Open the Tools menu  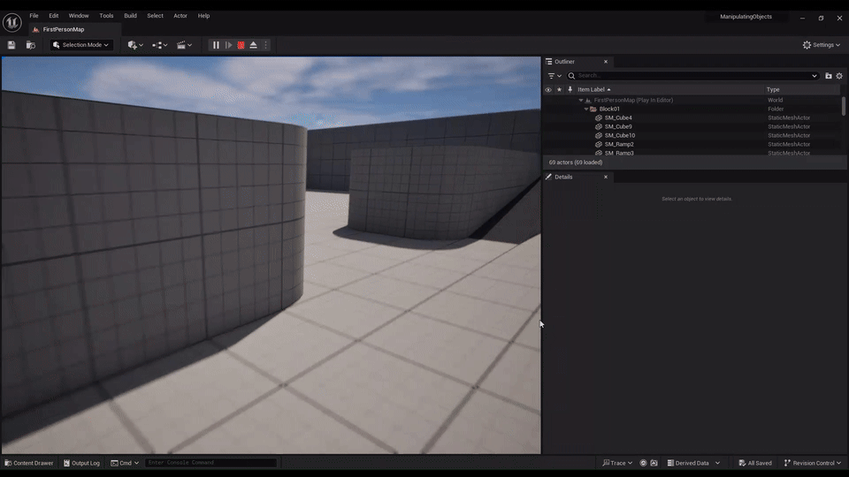106,16
